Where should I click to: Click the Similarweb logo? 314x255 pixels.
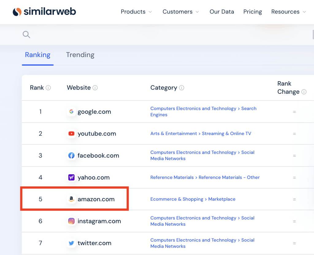point(44,12)
